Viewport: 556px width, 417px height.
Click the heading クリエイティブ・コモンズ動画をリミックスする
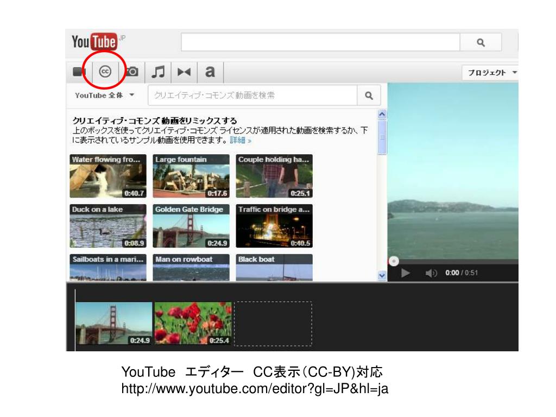point(155,121)
